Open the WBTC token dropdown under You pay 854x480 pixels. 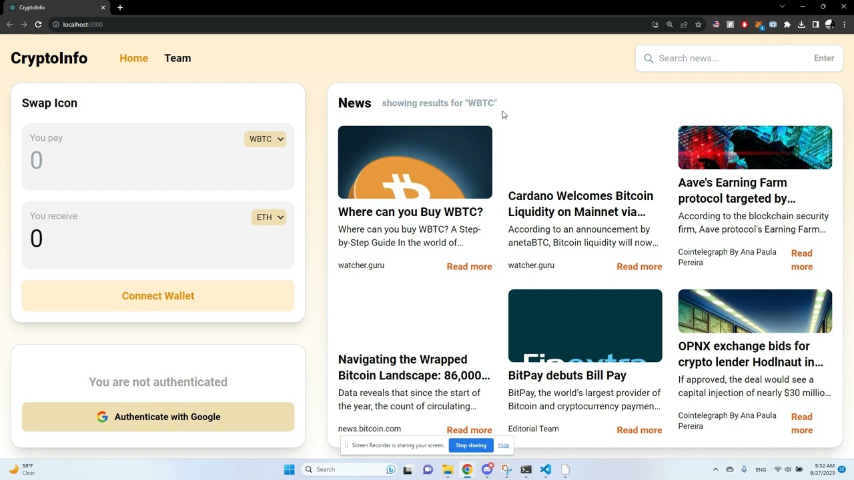265,139
